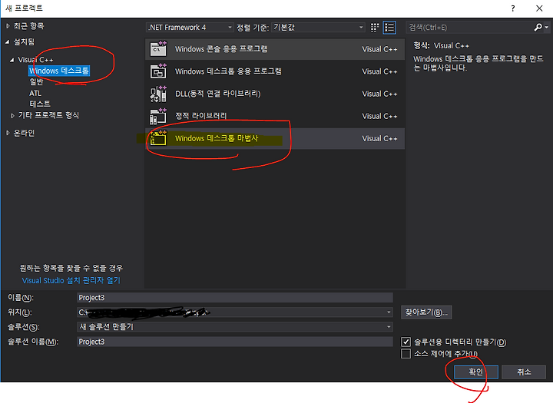Select Windows 콘솔 응용 프로그램 template row
The height and width of the screenshot is (403, 553).
275,49
